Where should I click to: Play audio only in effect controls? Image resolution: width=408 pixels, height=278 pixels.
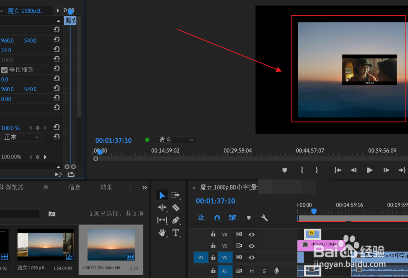click(58, 174)
